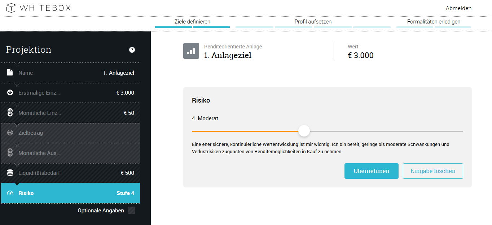Go to the Formalitäten erledigen step

click(434, 22)
